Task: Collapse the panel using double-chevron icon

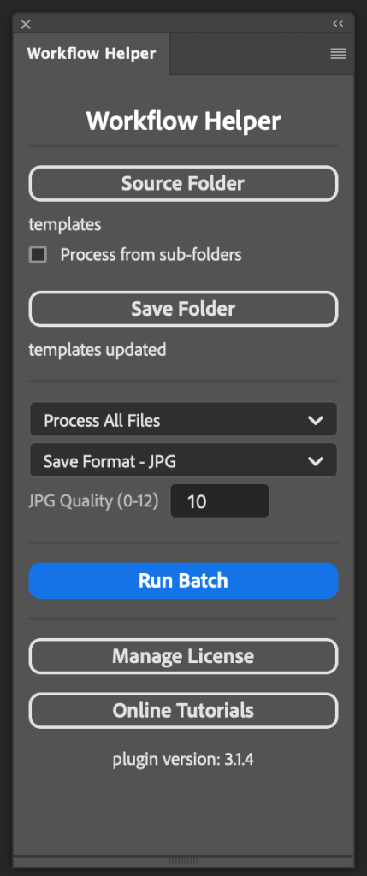Action: tap(338, 23)
